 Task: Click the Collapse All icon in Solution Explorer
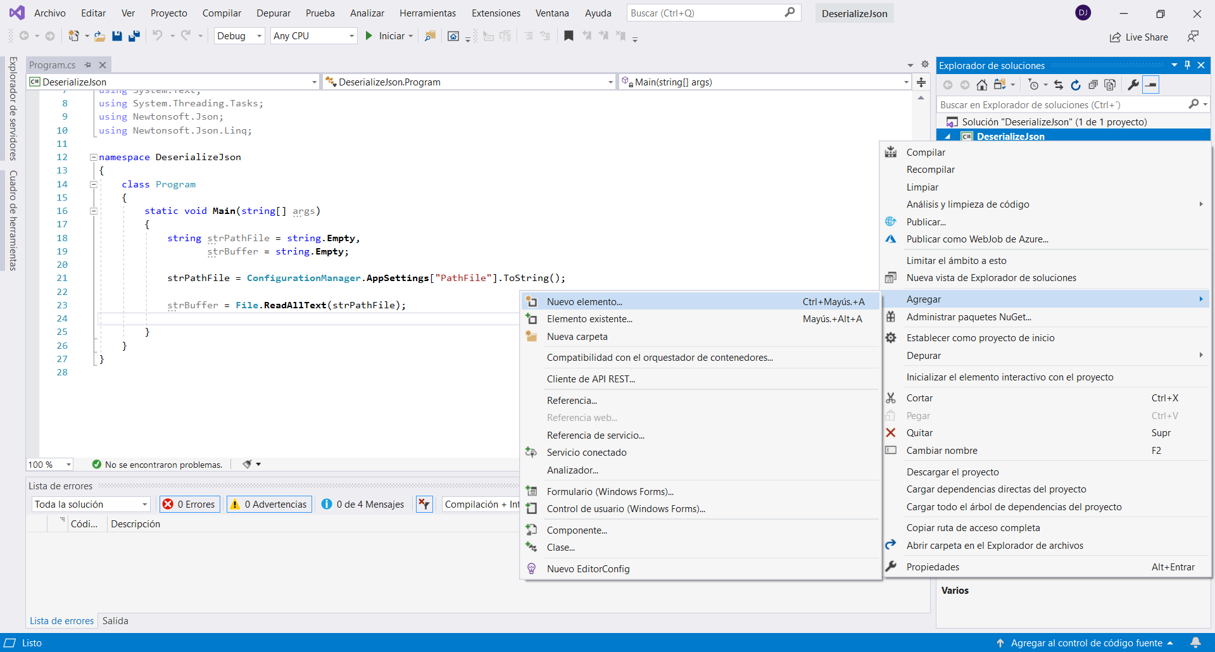pyautogui.click(x=1093, y=85)
